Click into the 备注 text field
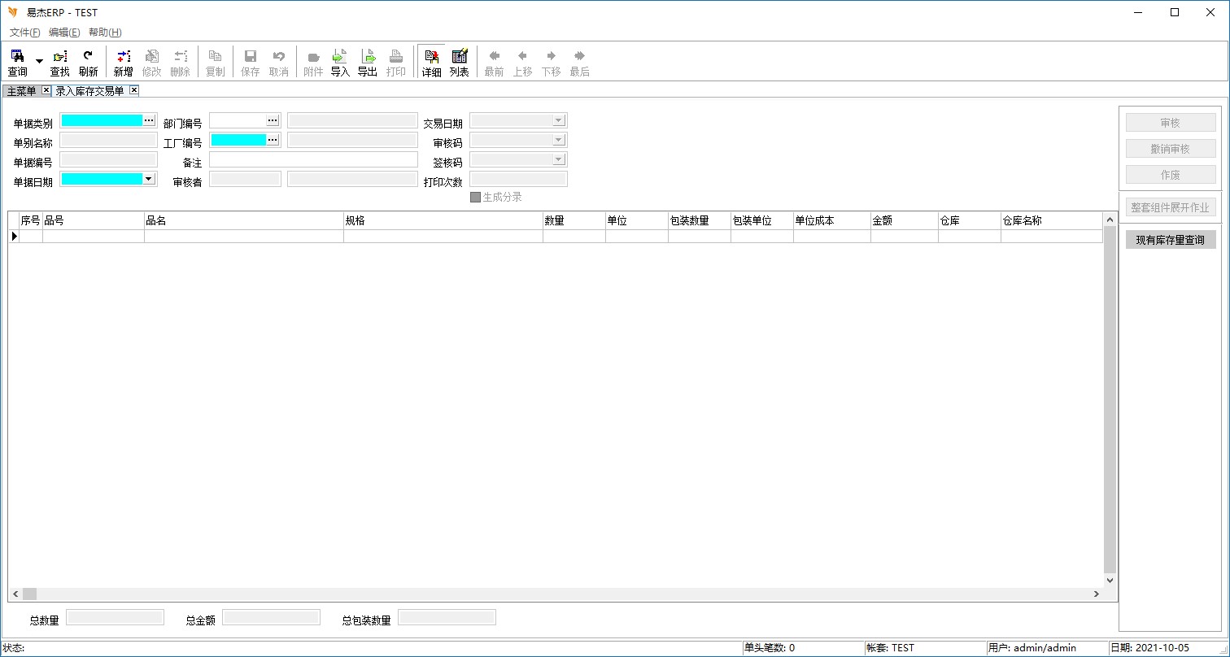The width and height of the screenshot is (1230, 657). 313,159
